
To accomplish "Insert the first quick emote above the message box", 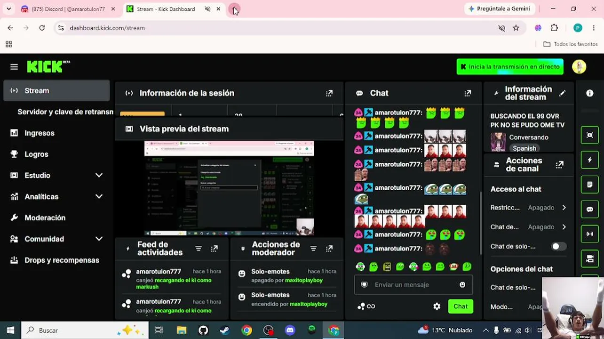I will pyautogui.click(x=360, y=267).
